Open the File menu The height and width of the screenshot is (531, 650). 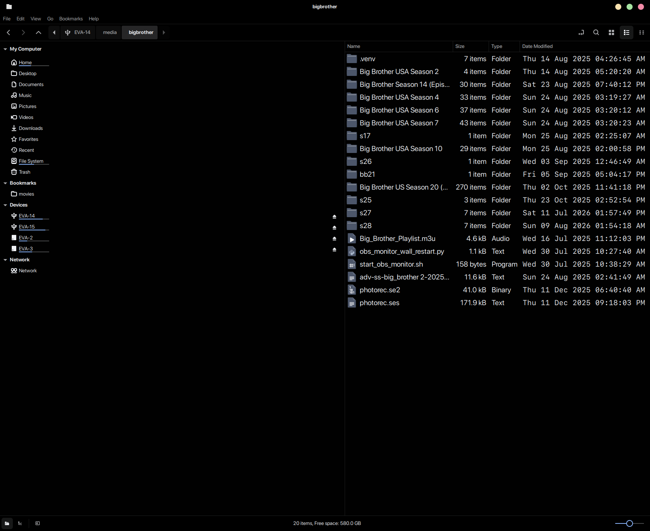(7, 19)
